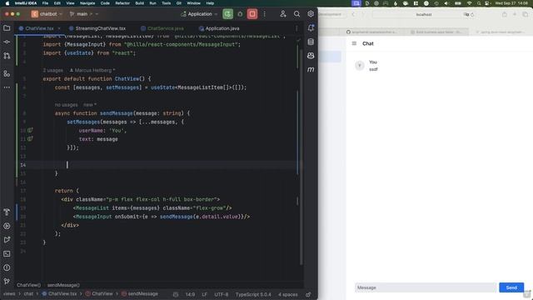The image size is (533, 300).
Task: Open the Database tool window
Action: [311, 42]
